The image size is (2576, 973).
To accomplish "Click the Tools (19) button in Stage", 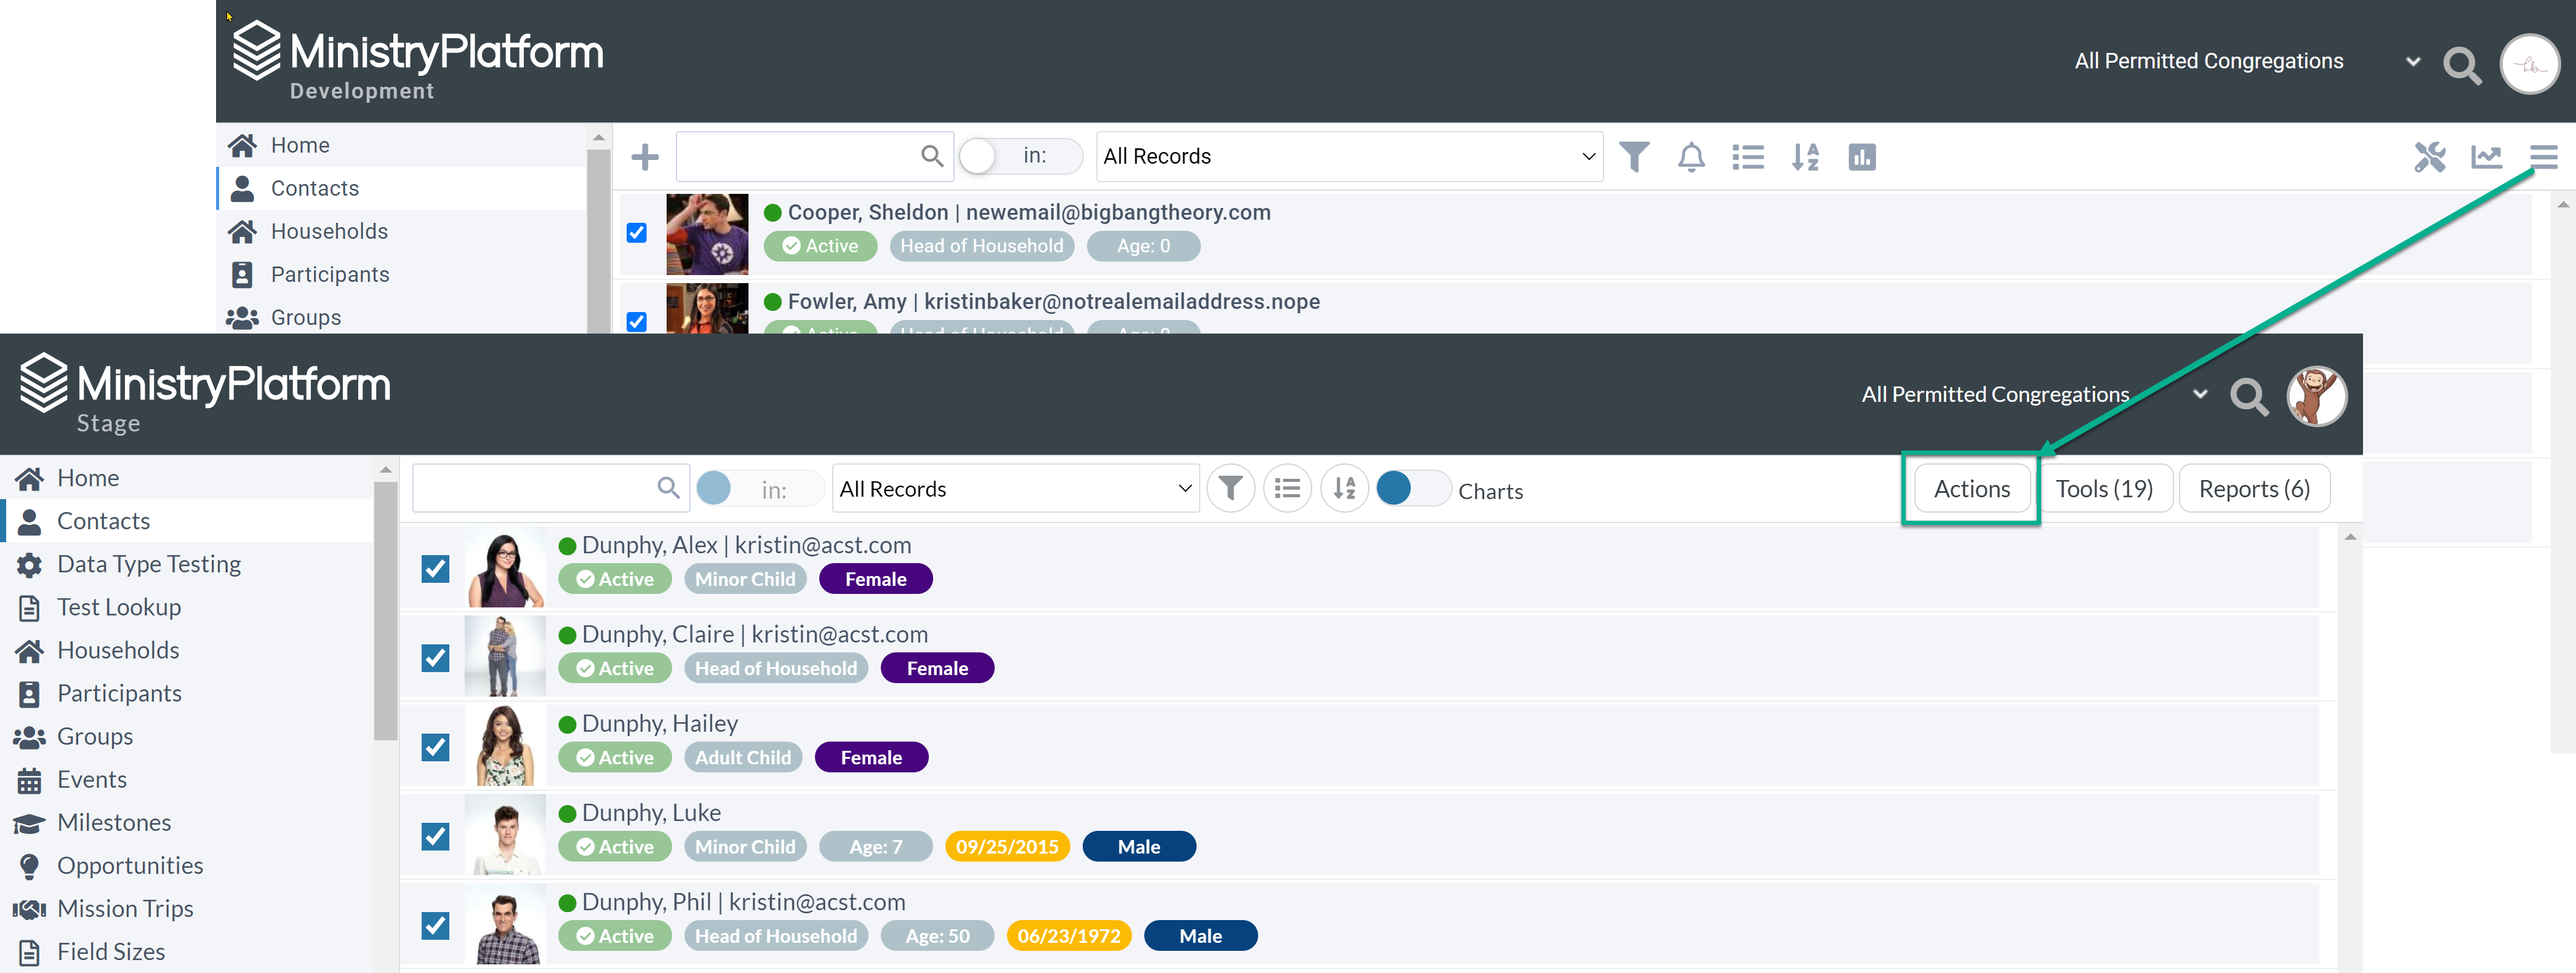I will (2106, 486).
